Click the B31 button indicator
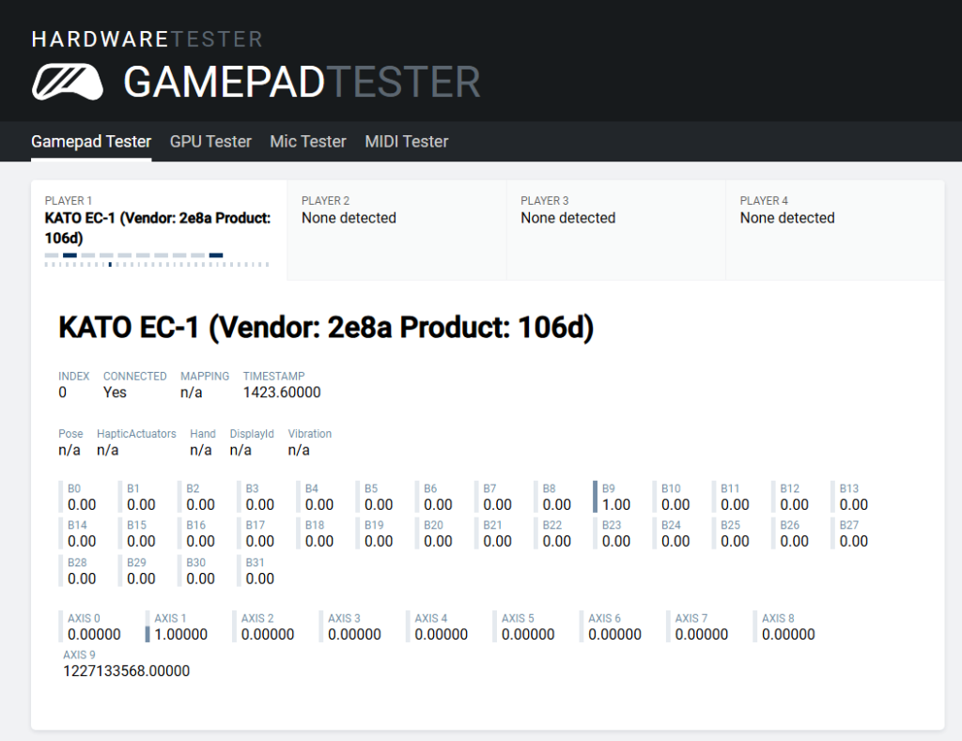 click(x=259, y=571)
